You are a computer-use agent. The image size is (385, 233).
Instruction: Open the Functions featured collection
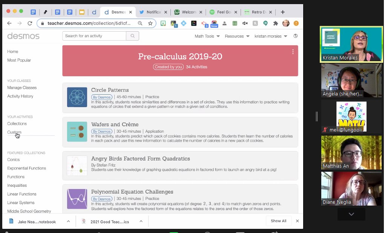16,177
